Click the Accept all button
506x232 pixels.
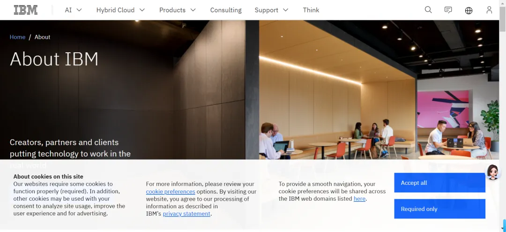(439, 183)
